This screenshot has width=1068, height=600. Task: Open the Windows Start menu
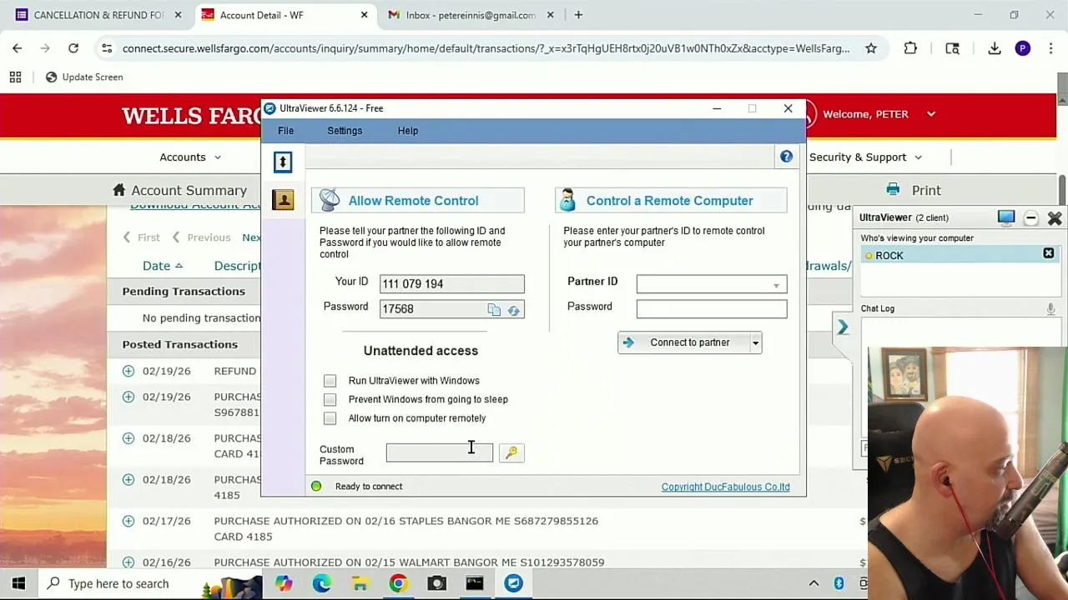click(18, 583)
